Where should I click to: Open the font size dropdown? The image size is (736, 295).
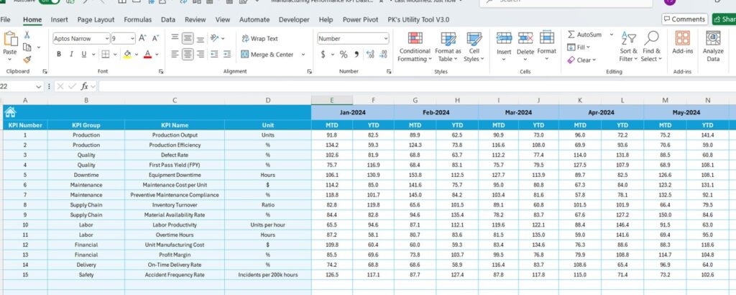132,39
